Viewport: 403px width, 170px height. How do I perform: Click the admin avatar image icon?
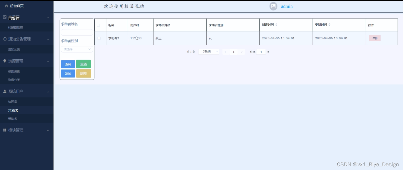[273, 6]
